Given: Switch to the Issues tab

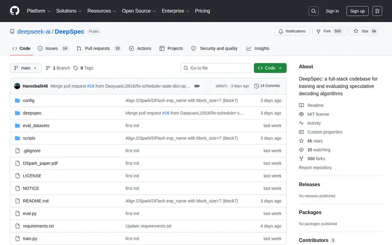Looking at the screenshot, I should point(53,48).
